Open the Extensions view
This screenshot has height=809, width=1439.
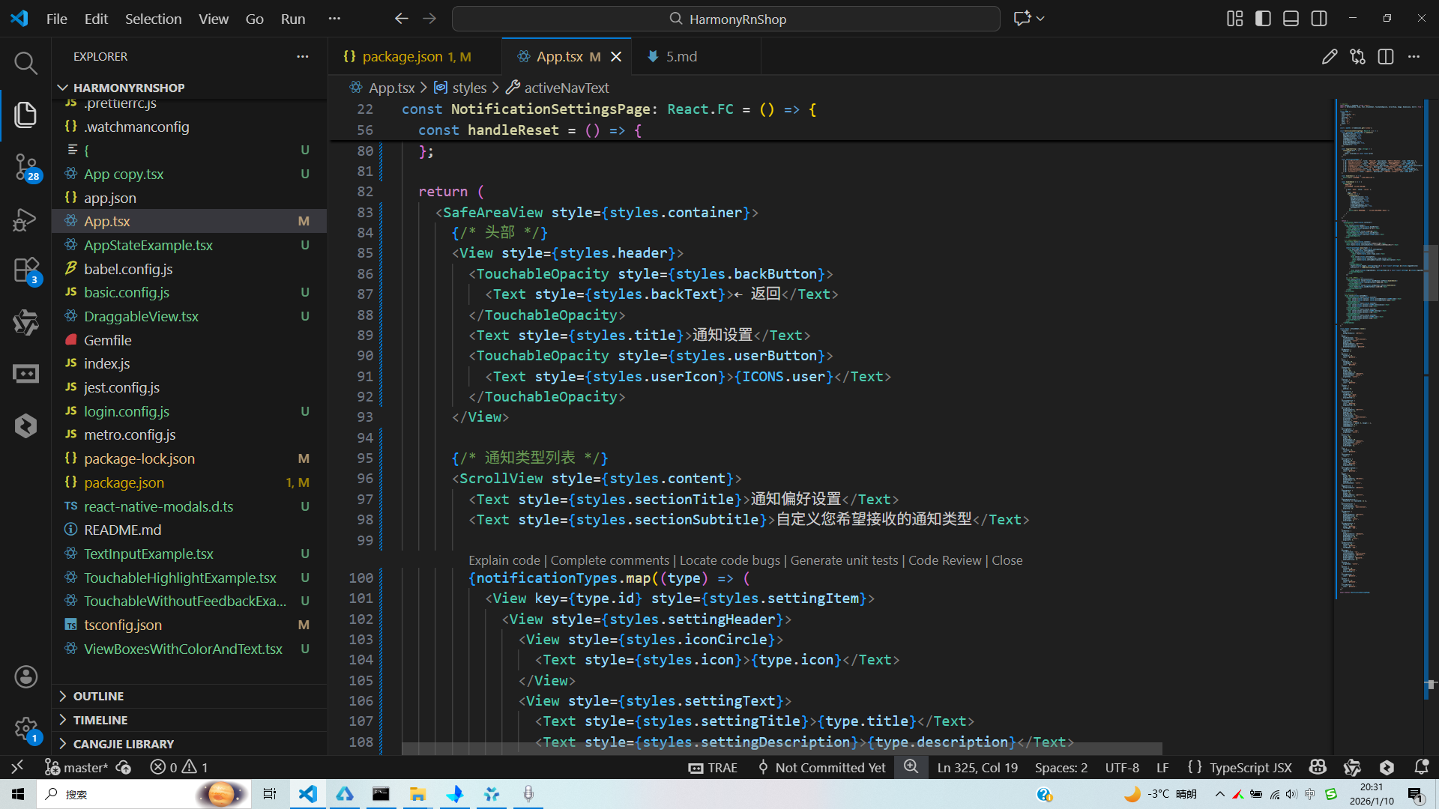coord(25,270)
